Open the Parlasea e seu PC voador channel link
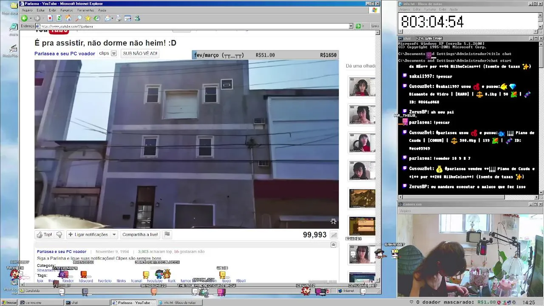The image size is (544, 306). point(65,54)
